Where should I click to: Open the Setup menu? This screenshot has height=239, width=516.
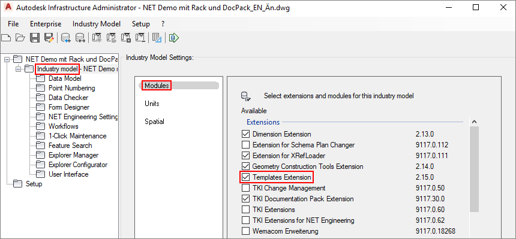pos(141,24)
